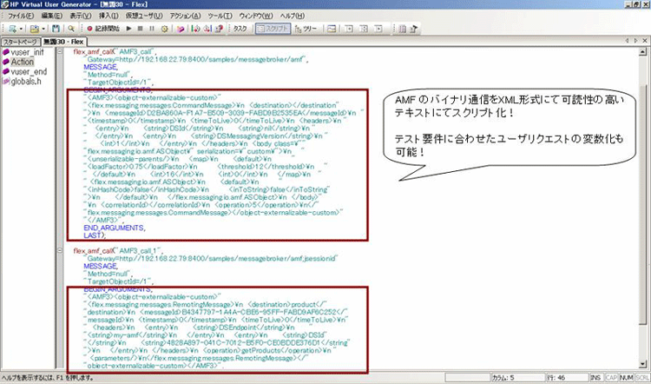Toggle the スクリプト view button
Screen dimensions: 651x384
[x=273, y=29]
